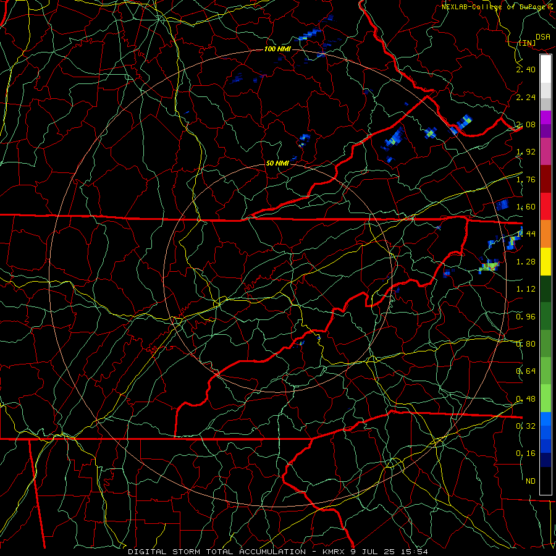
Task: Click the 0.32 legend value
Action: (526, 426)
